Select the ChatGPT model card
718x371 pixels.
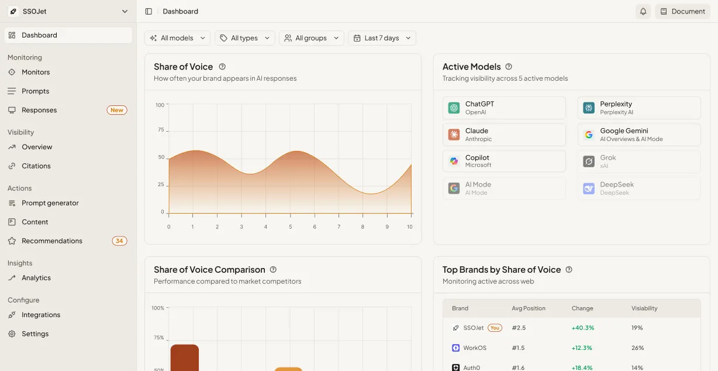(504, 107)
